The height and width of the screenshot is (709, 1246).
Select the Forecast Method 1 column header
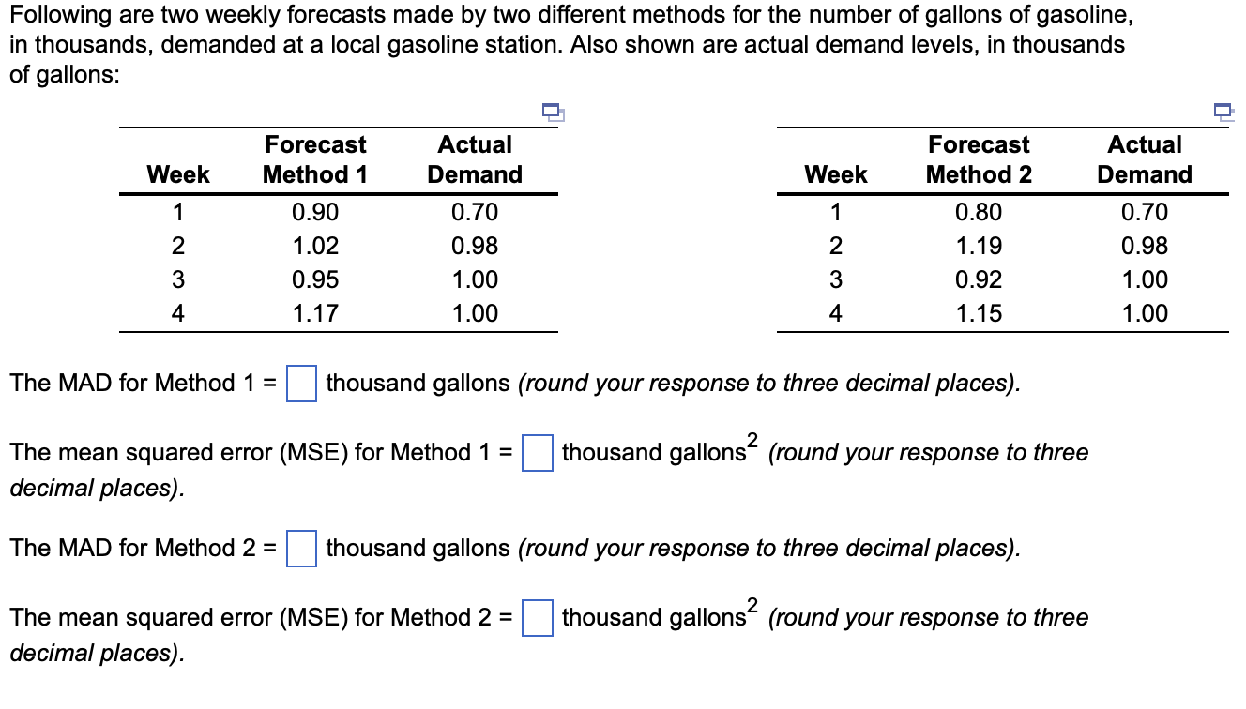[315, 159]
